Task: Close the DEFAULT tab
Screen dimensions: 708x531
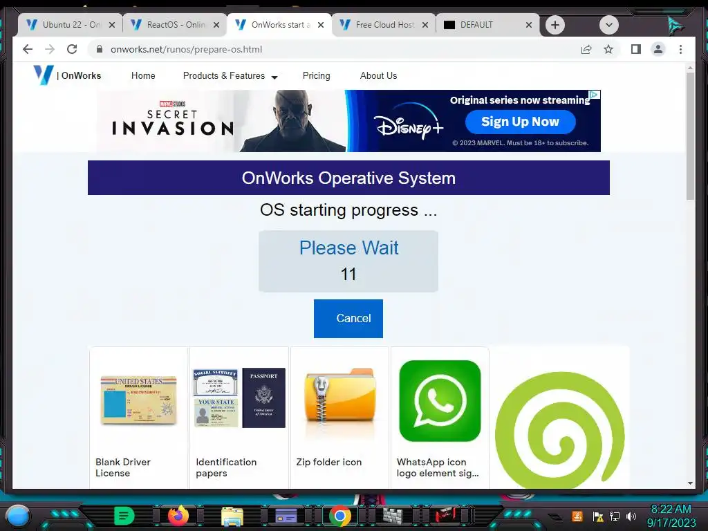Action: pos(529,25)
